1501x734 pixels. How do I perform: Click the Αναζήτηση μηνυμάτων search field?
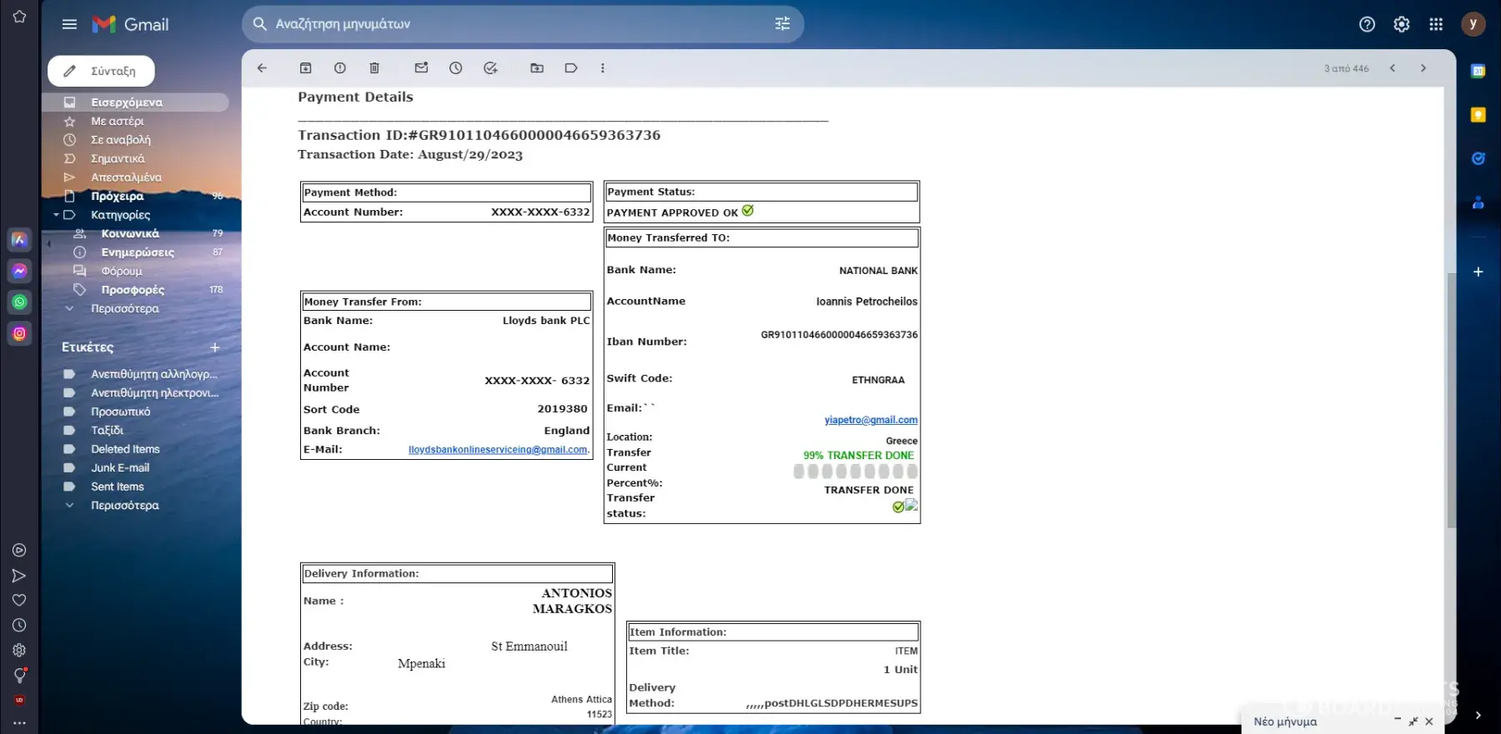(517, 24)
